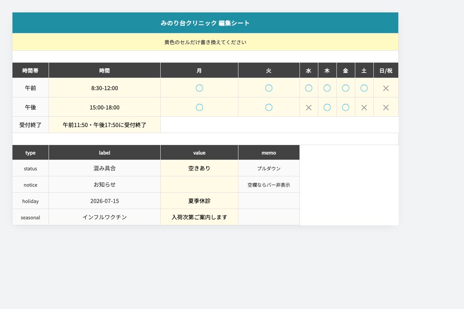The image size is (464, 309).
Task: Click the 木 column header
Action: click(327, 70)
